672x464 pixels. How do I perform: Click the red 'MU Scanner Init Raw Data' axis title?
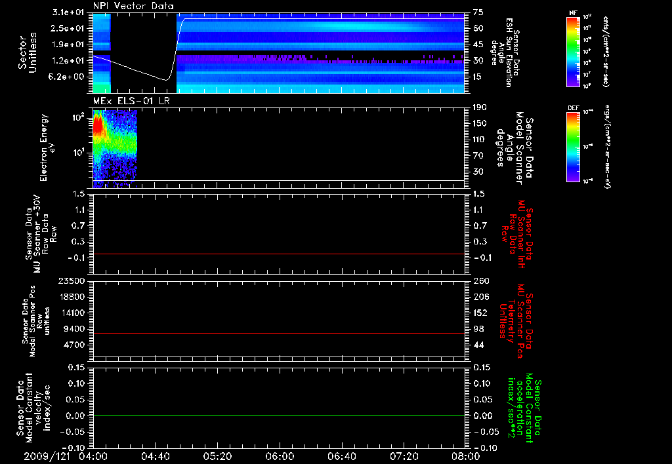tap(517, 233)
